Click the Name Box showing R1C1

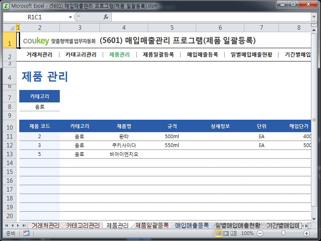[x=35, y=17]
